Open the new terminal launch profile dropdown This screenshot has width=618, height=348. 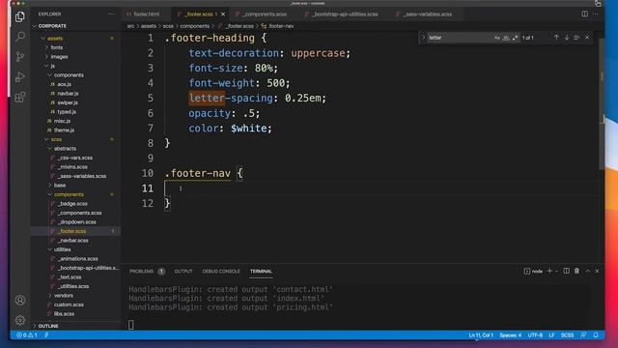click(x=556, y=271)
